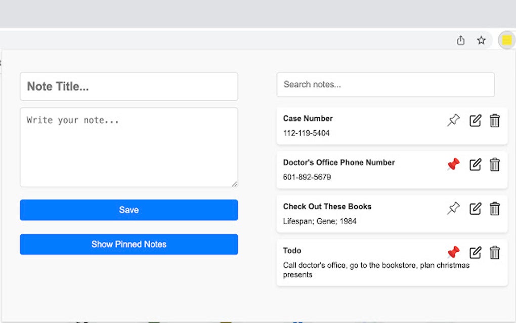516x323 pixels.
Task: Click the Note Title input box
Action: coord(128,86)
